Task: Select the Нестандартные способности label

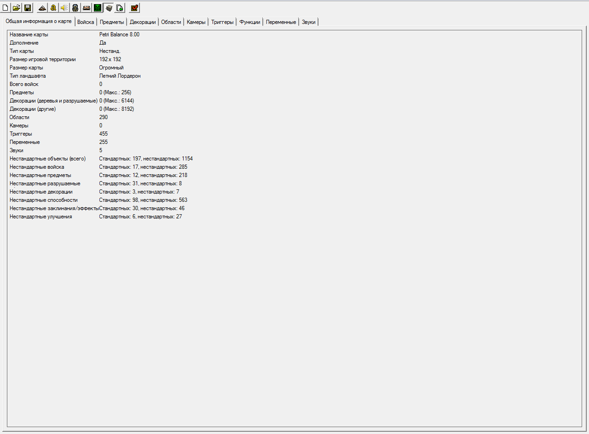Action: pos(44,200)
